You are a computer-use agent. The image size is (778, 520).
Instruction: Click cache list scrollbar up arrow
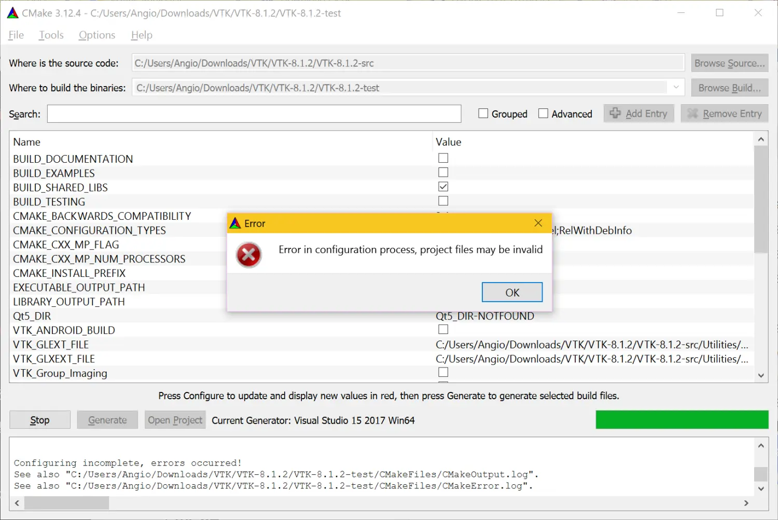click(761, 139)
